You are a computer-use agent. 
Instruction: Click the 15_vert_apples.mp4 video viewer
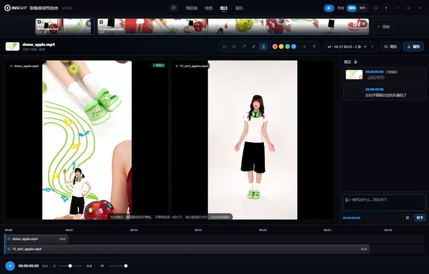tap(252, 140)
